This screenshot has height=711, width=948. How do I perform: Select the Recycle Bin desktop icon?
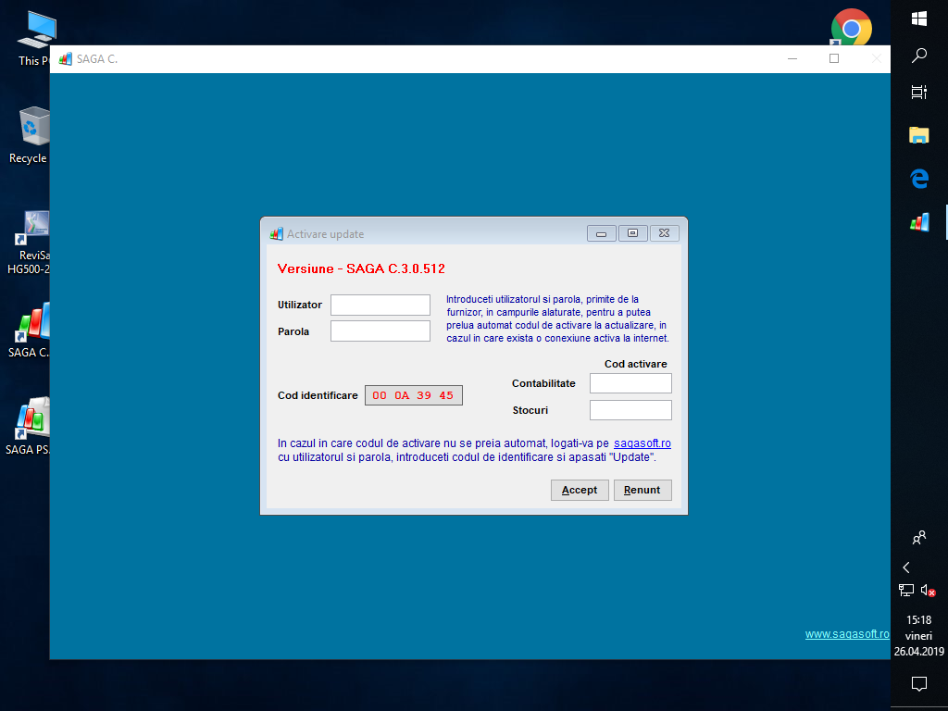click(x=31, y=135)
